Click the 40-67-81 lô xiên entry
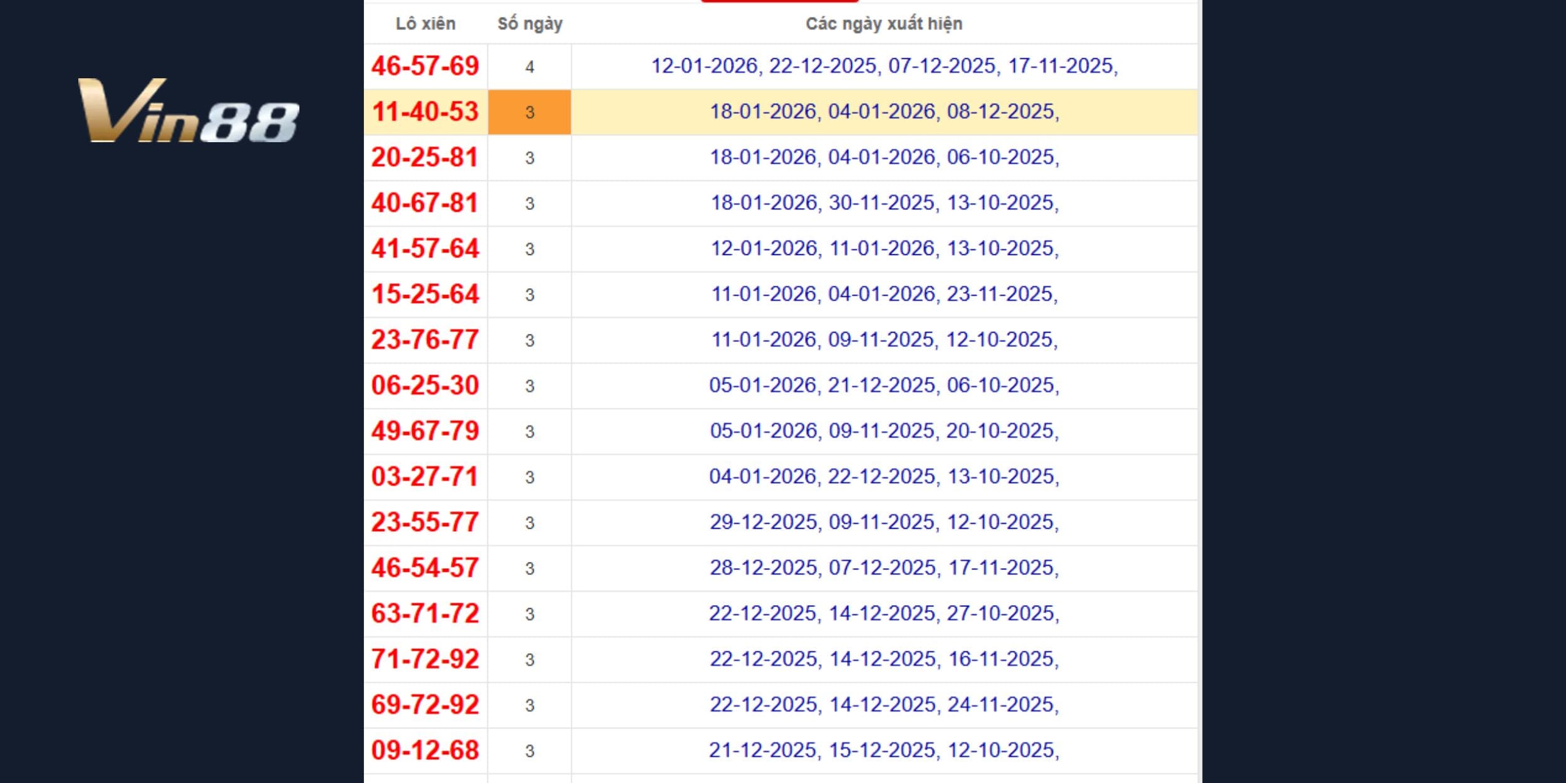This screenshot has height=783, width=1566. pyautogui.click(x=425, y=203)
